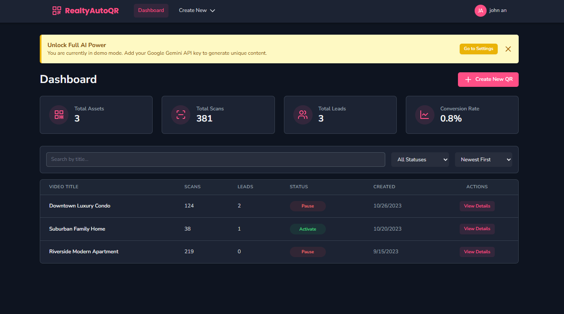View Details for Downtown Luxury Condo
Image resolution: width=564 pixels, height=314 pixels.
pyautogui.click(x=477, y=206)
